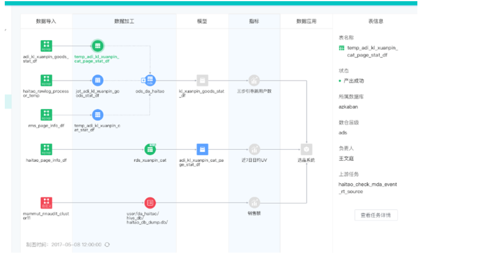This screenshot has width=477, height=258.
Task: Click the 选品系统 label
Action: point(306,160)
